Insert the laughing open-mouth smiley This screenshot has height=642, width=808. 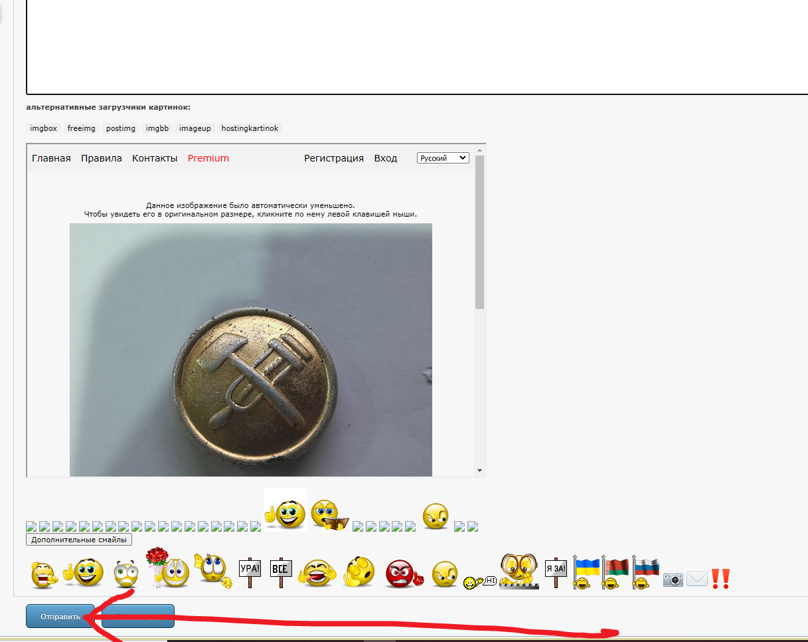click(44, 574)
